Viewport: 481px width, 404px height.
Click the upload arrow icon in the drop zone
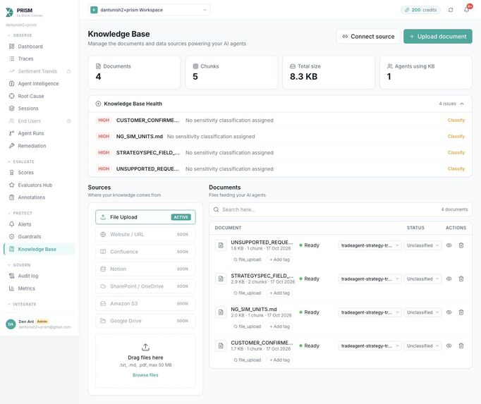click(x=145, y=347)
